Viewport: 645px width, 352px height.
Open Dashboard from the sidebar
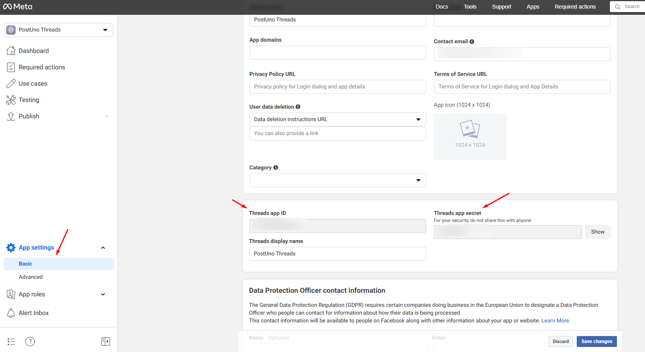tap(34, 51)
